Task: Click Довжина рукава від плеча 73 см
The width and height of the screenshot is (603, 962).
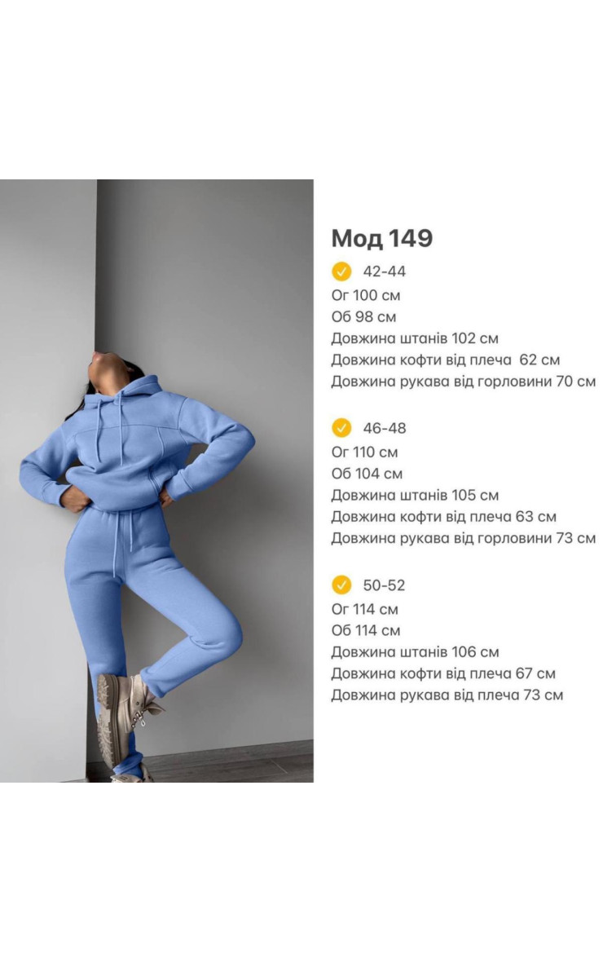Action: click(x=447, y=695)
